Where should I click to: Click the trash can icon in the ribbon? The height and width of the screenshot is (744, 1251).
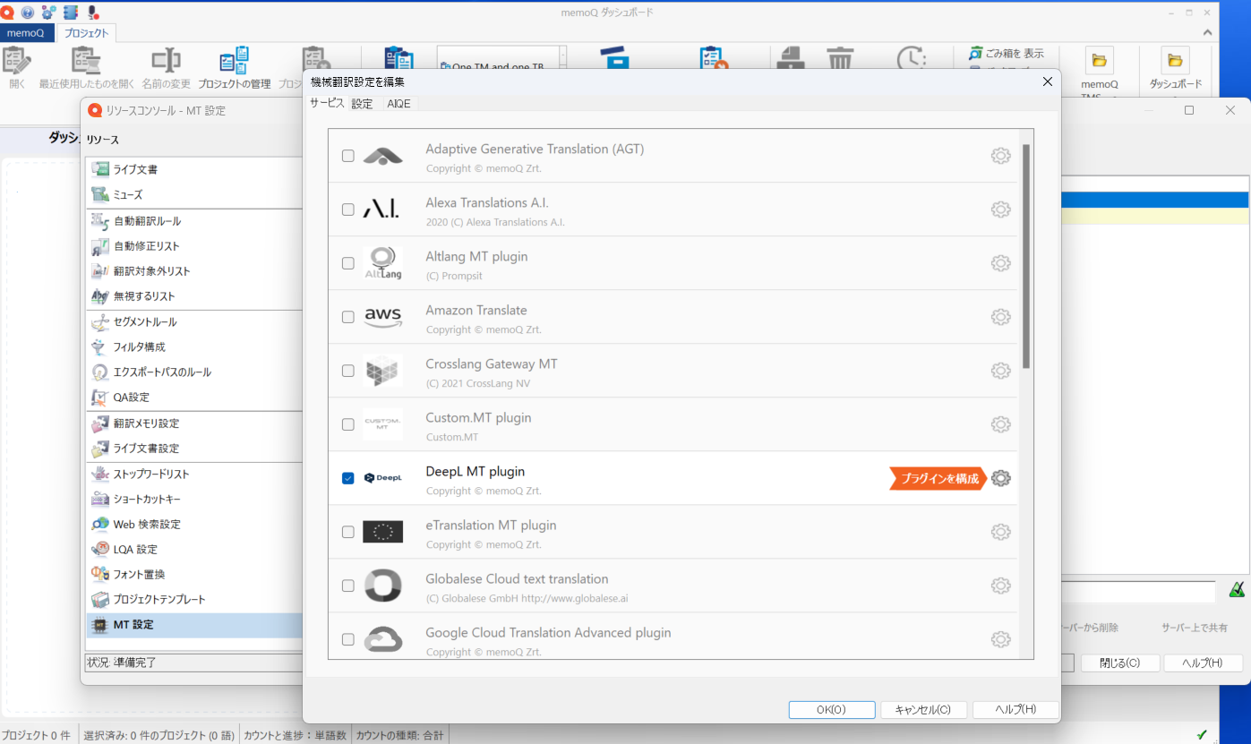(840, 59)
